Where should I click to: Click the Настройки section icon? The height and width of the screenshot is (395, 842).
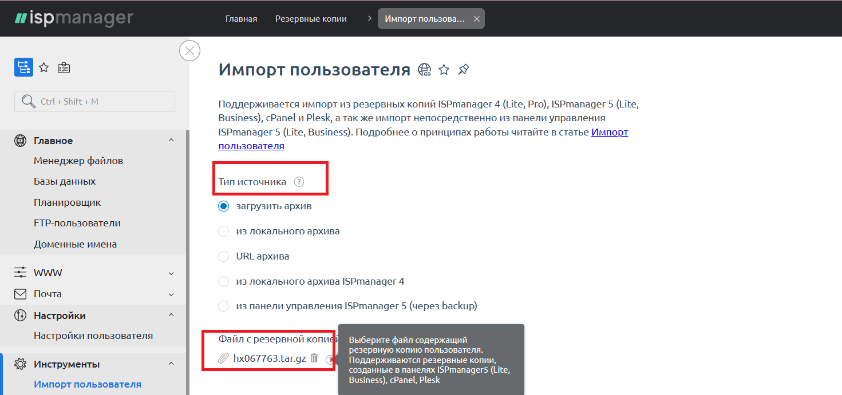point(21,316)
